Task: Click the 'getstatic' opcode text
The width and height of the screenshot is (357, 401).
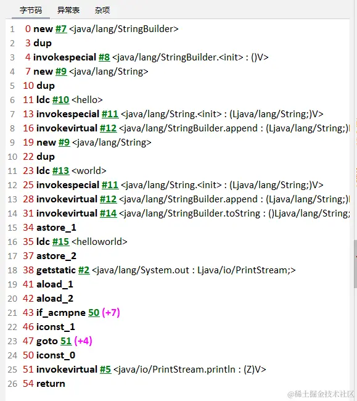Action: pyautogui.click(x=56, y=270)
